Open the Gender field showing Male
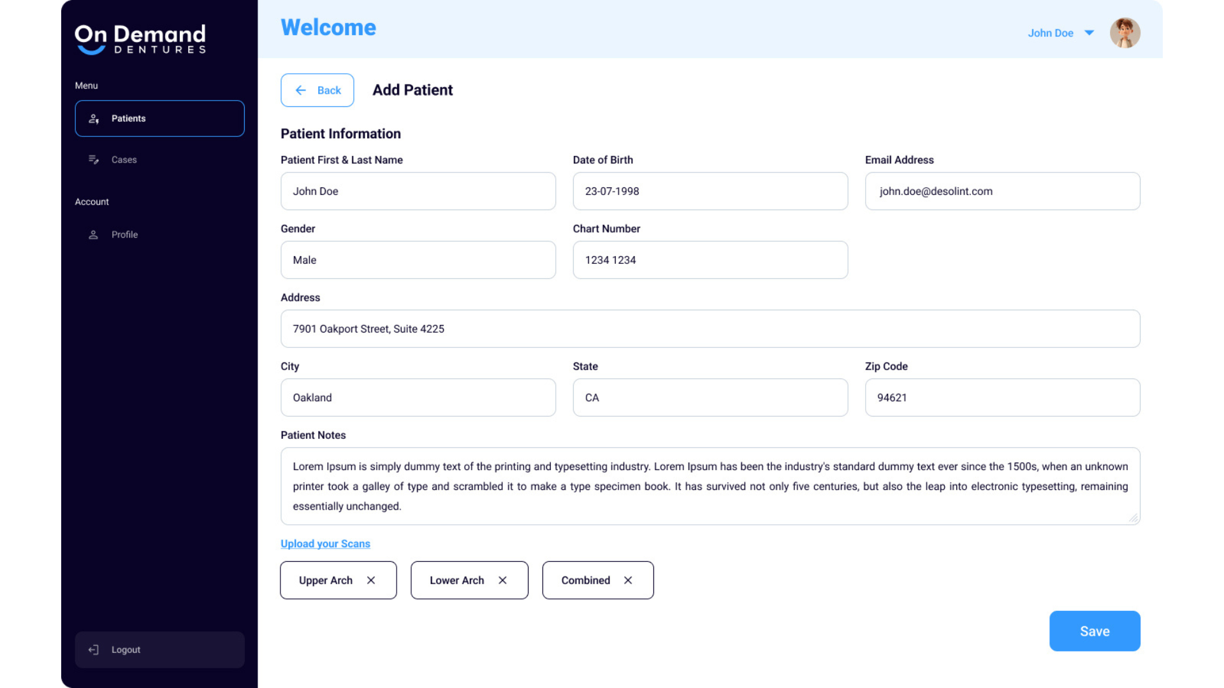This screenshot has height=688, width=1224. click(418, 260)
